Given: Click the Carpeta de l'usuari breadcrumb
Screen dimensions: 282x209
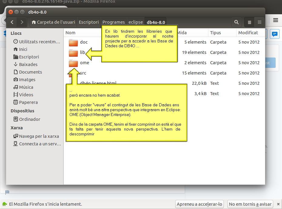Looking at the screenshot, I should tap(53, 22).
